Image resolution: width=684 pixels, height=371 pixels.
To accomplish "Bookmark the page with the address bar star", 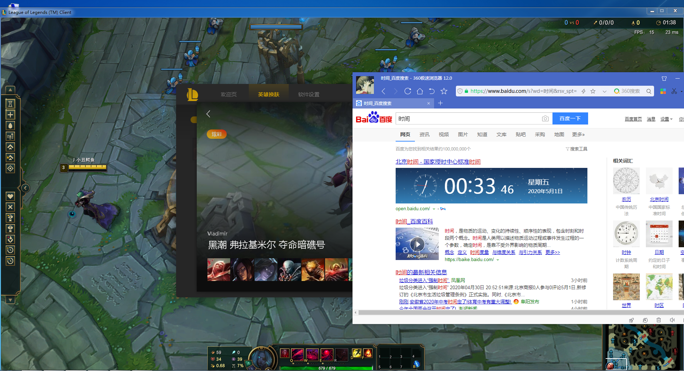I will 593,91.
